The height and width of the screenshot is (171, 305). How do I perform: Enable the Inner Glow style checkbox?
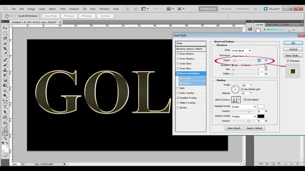click(178, 68)
